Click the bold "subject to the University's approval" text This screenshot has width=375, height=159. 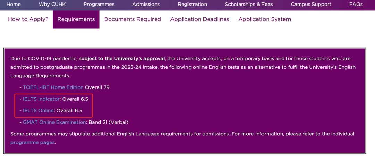122,58
